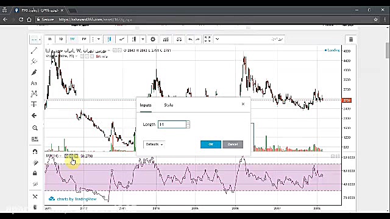Open chart properties gear icon
This screenshot has width=390, height=219.
pyautogui.click(x=153, y=39)
